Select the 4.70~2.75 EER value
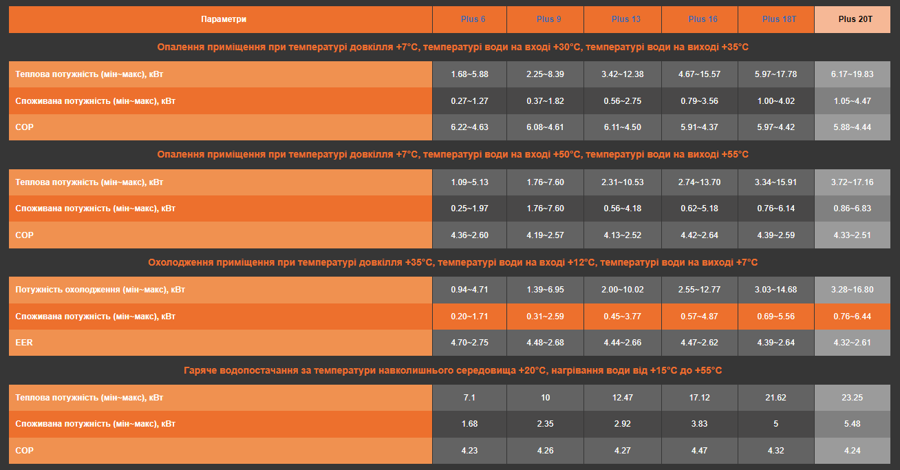 coord(469,343)
